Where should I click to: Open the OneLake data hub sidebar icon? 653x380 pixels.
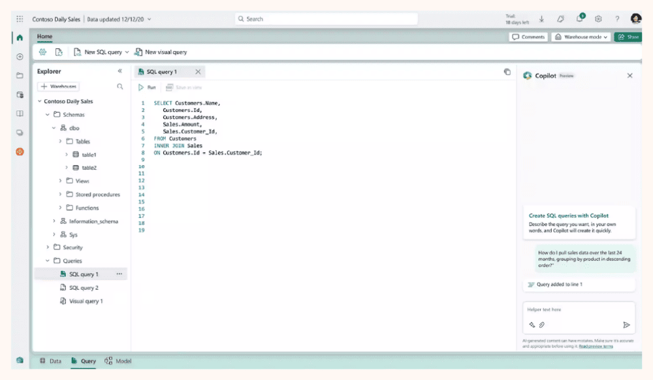[20, 95]
